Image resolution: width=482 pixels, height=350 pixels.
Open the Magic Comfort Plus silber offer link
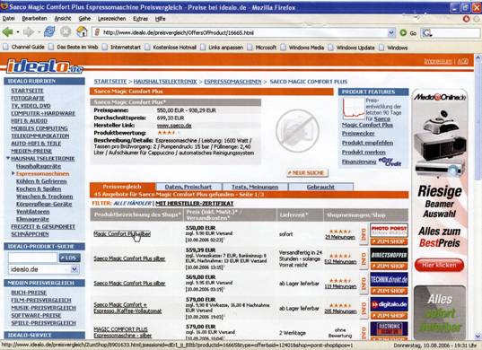(x=122, y=234)
